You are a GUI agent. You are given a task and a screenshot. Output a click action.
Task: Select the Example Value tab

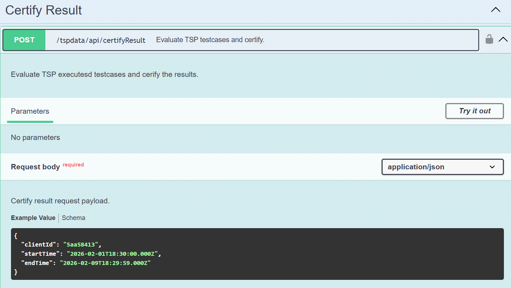tap(33, 218)
